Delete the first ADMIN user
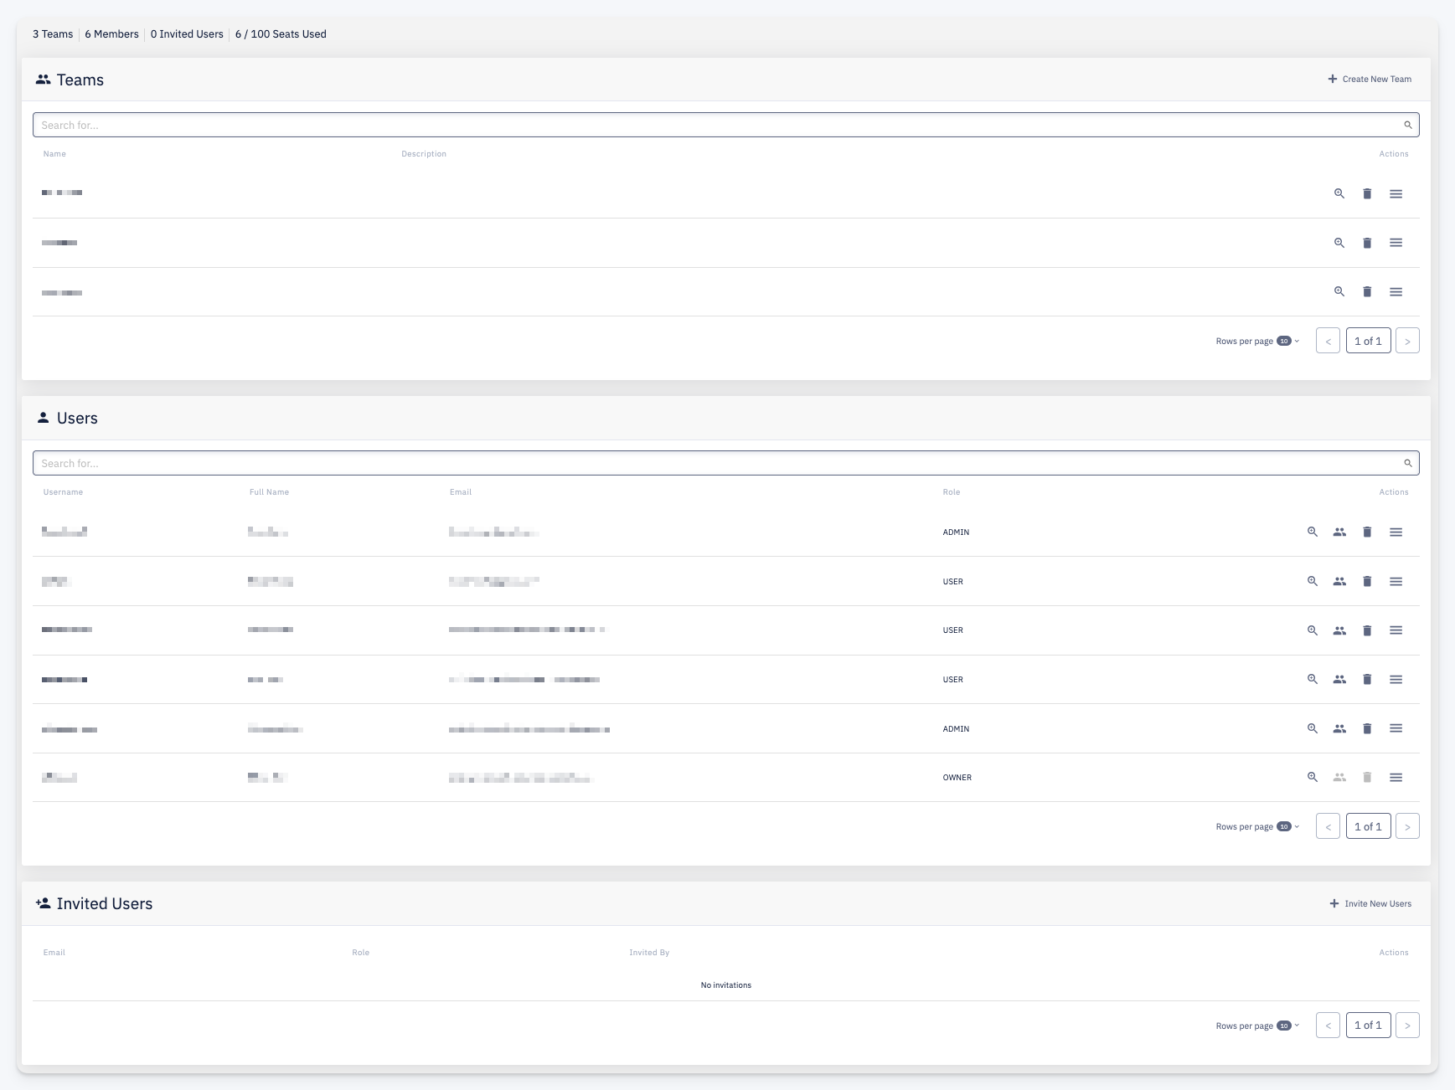The image size is (1455, 1090). (x=1367, y=532)
